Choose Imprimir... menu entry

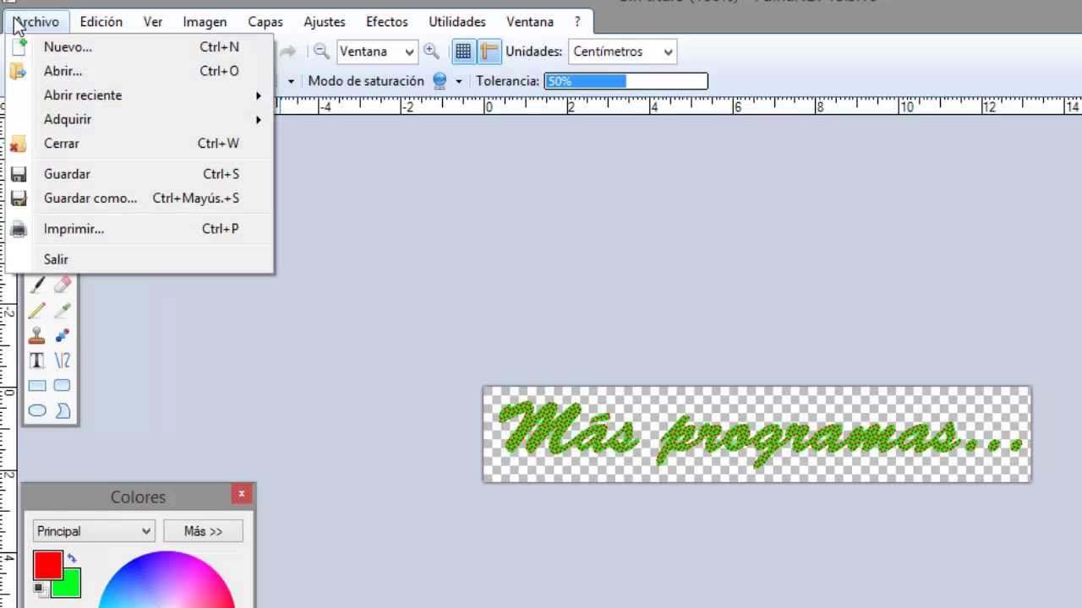point(141,229)
